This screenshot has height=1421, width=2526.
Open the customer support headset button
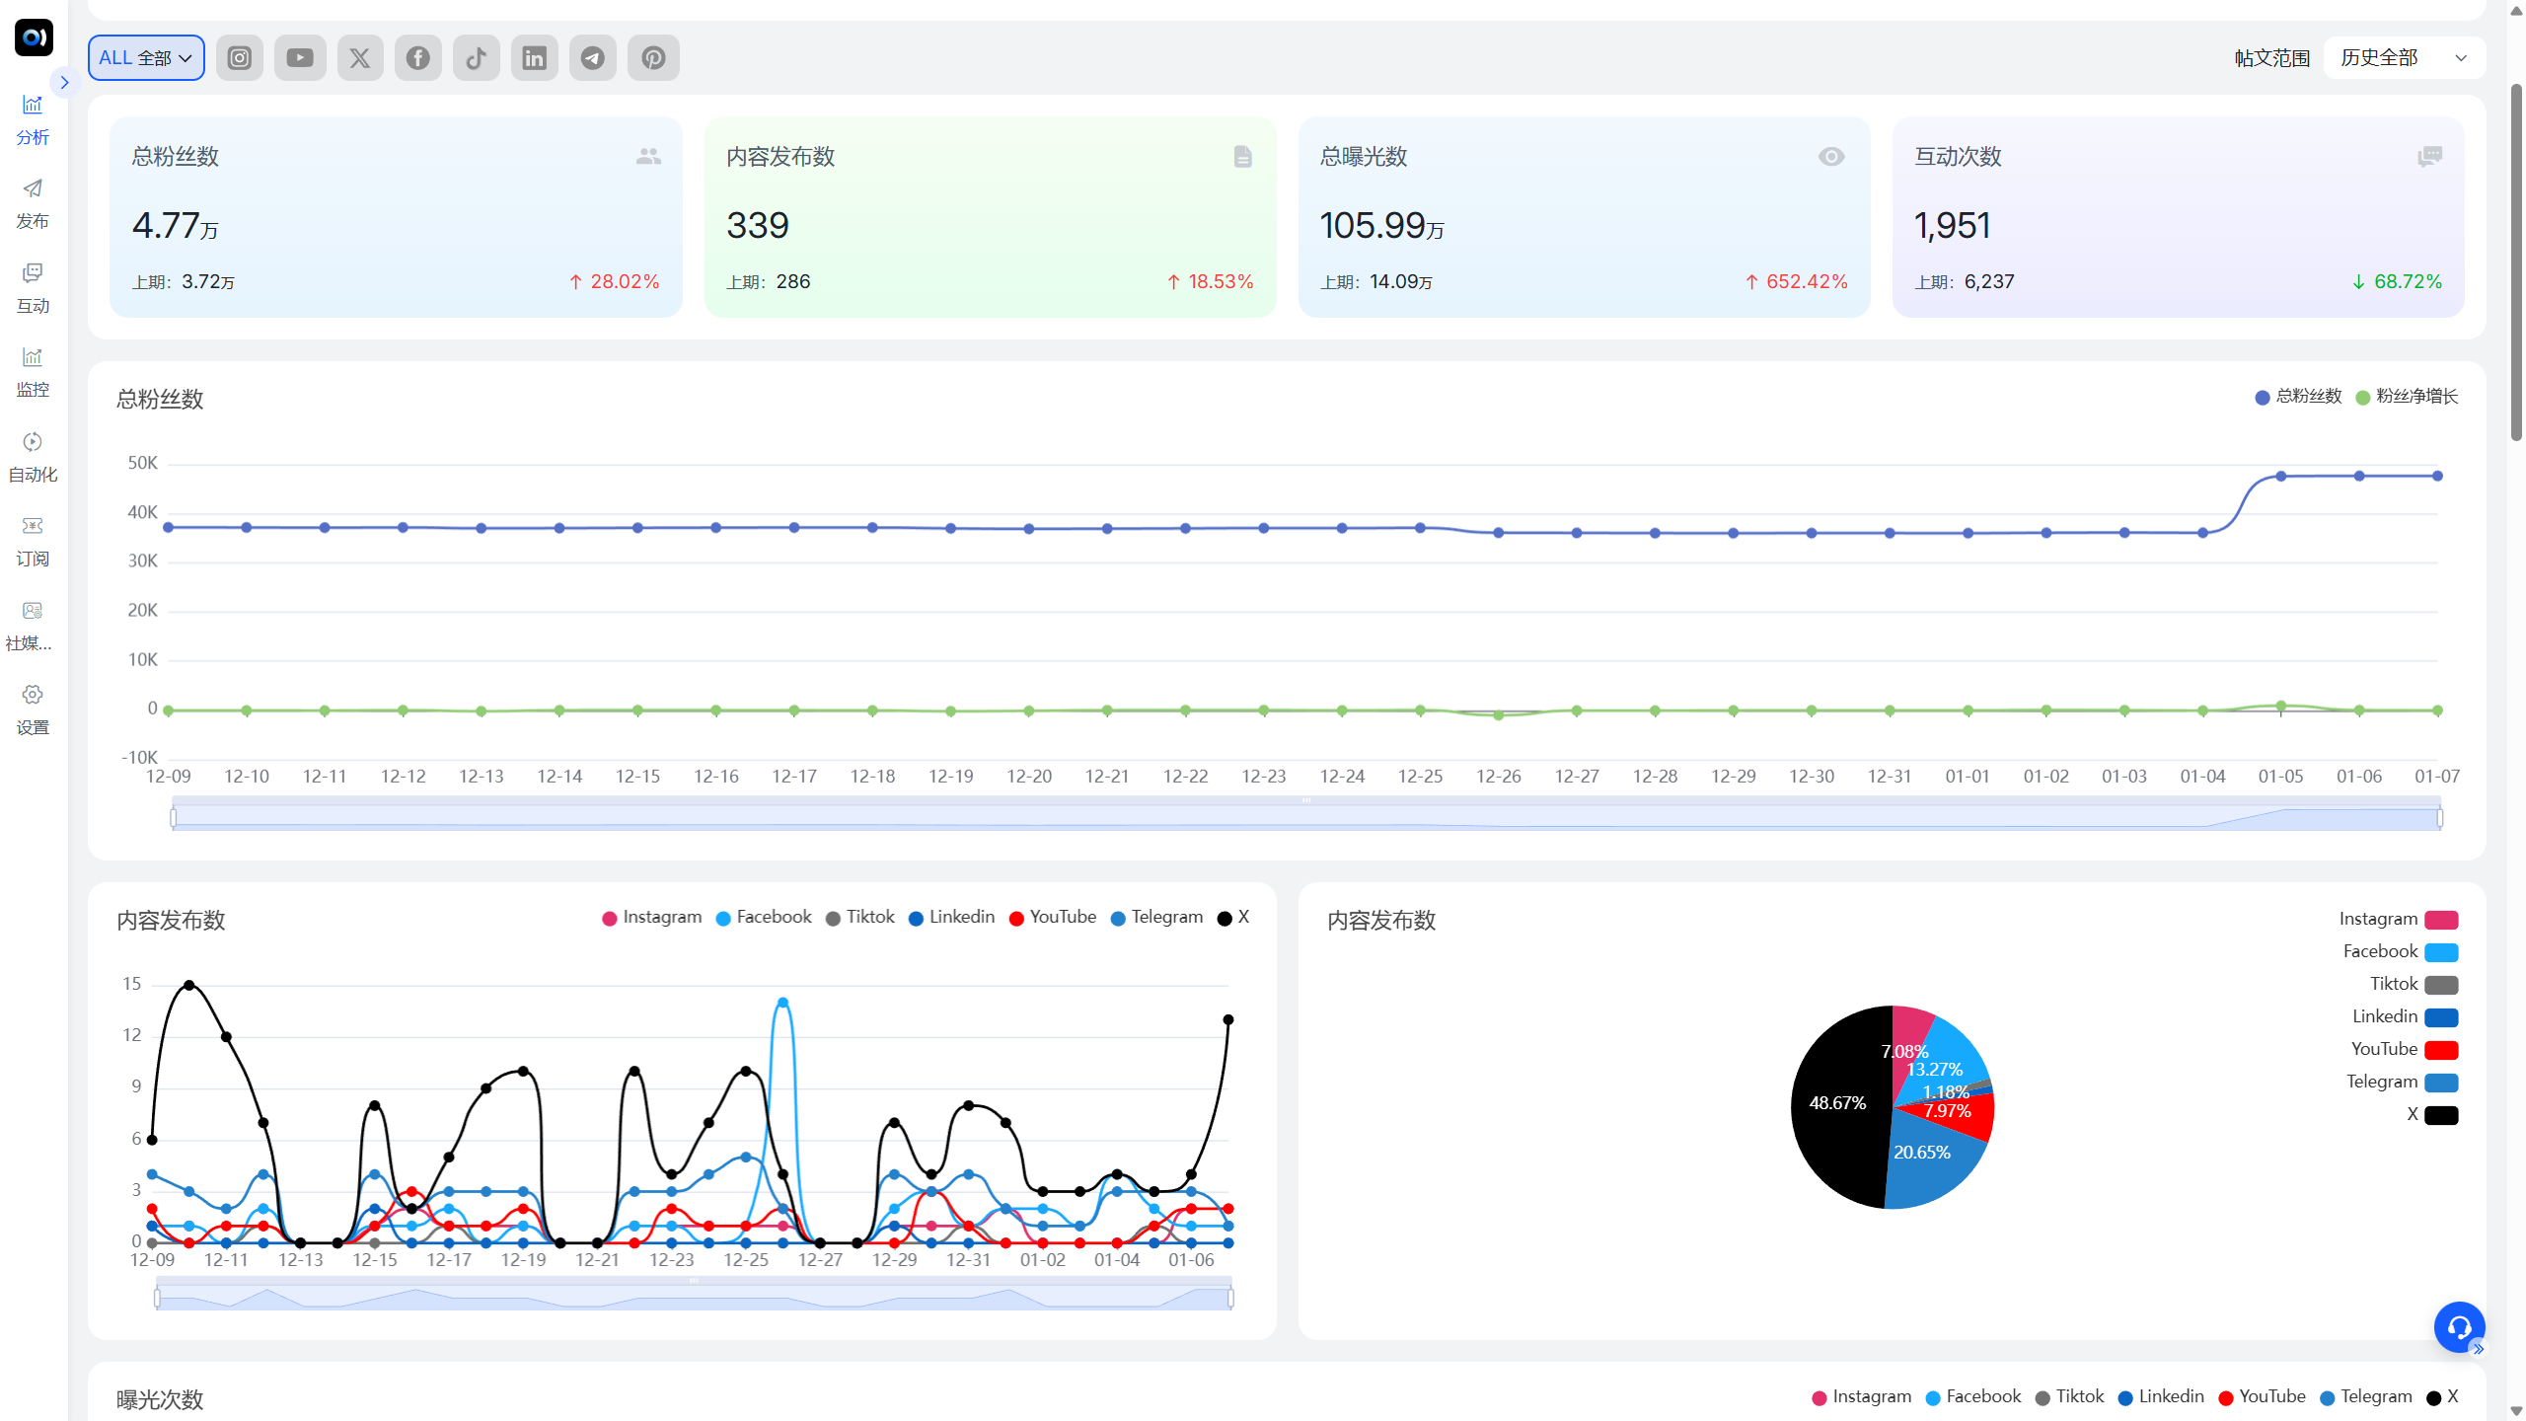(2459, 1327)
